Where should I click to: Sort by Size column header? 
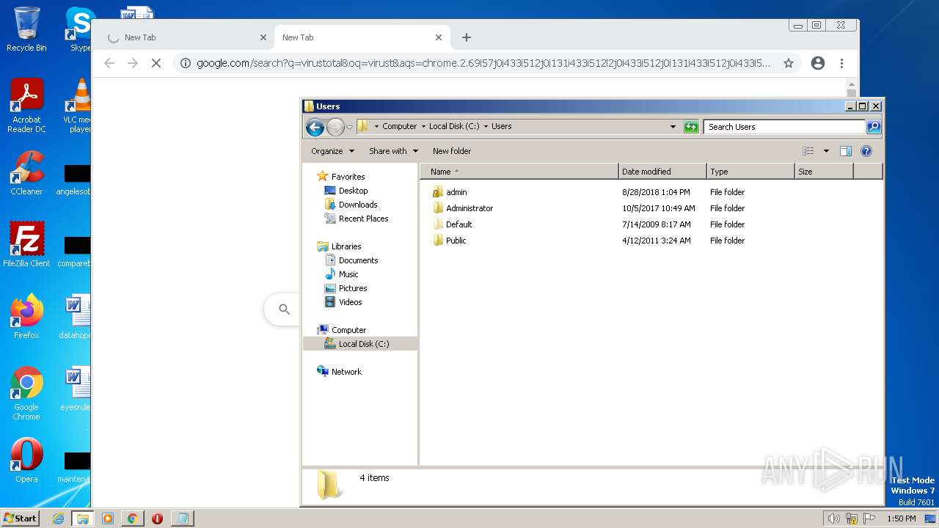824,172
